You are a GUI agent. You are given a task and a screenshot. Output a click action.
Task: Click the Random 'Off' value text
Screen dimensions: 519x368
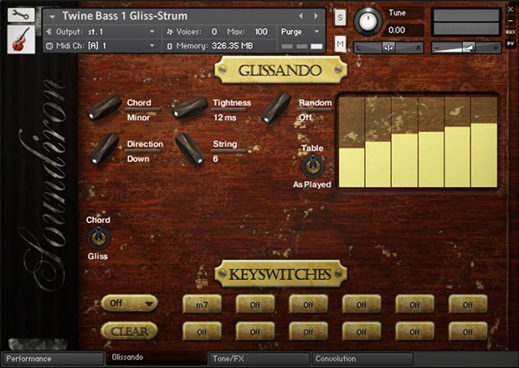(306, 117)
